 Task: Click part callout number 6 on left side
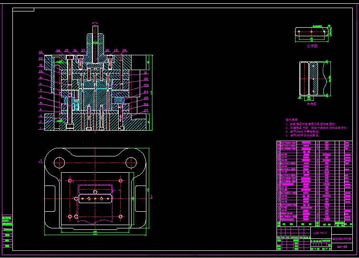41,97
